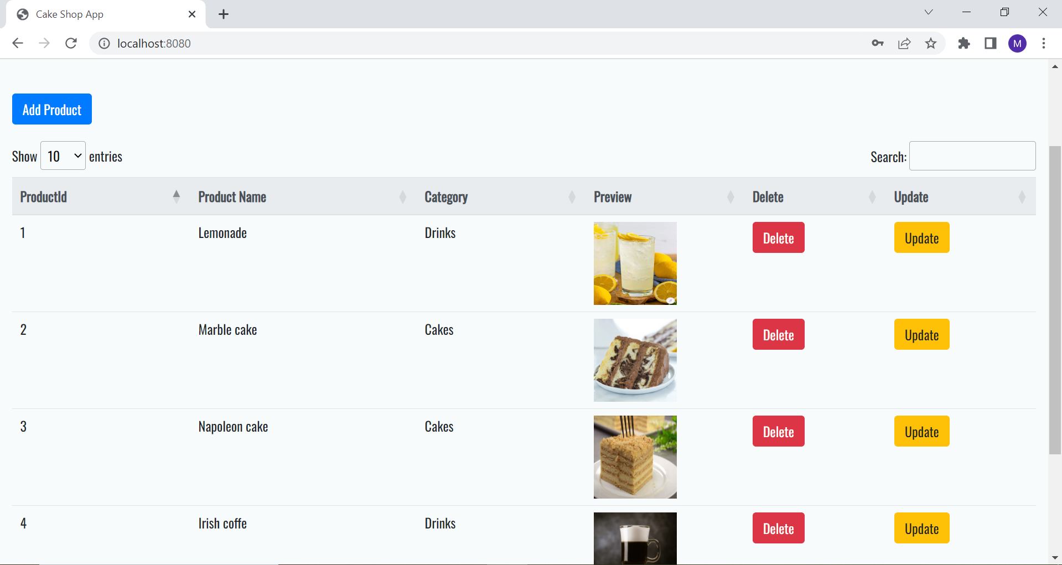Click the browser reload icon
The height and width of the screenshot is (565, 1062).
(71, 43)
